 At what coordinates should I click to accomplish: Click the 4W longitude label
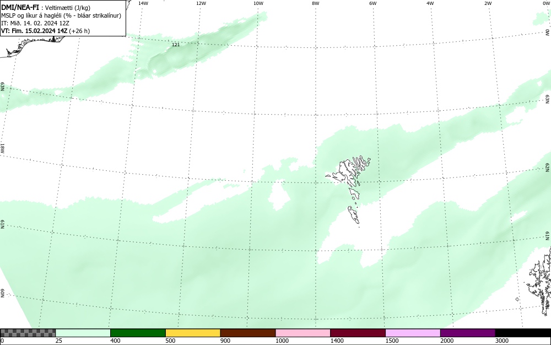[430, 3]
